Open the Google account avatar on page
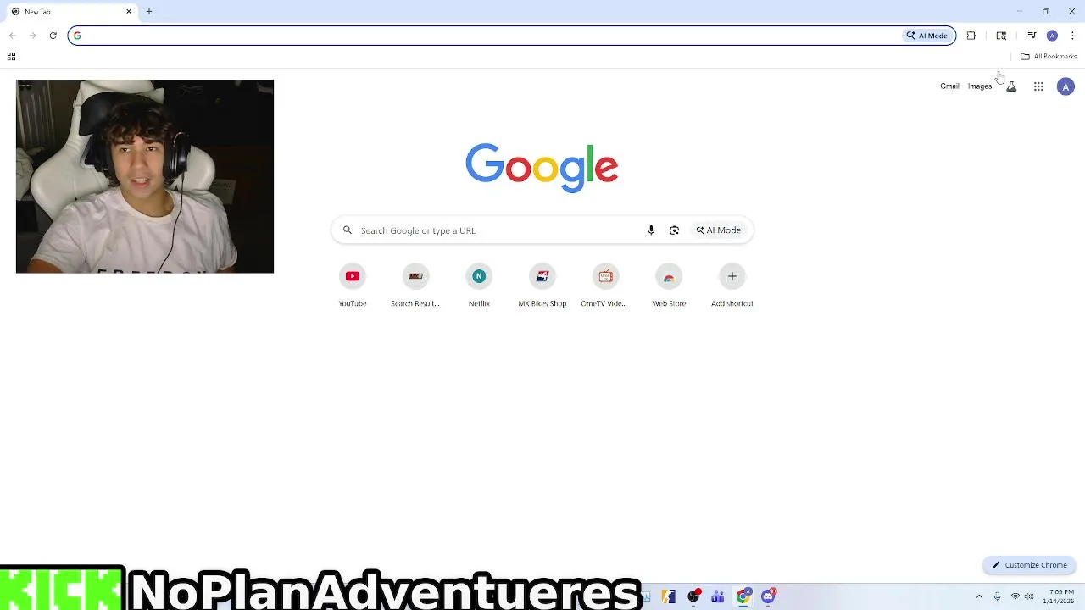This screenshot has width=1085, height=610. point(1066,86)
